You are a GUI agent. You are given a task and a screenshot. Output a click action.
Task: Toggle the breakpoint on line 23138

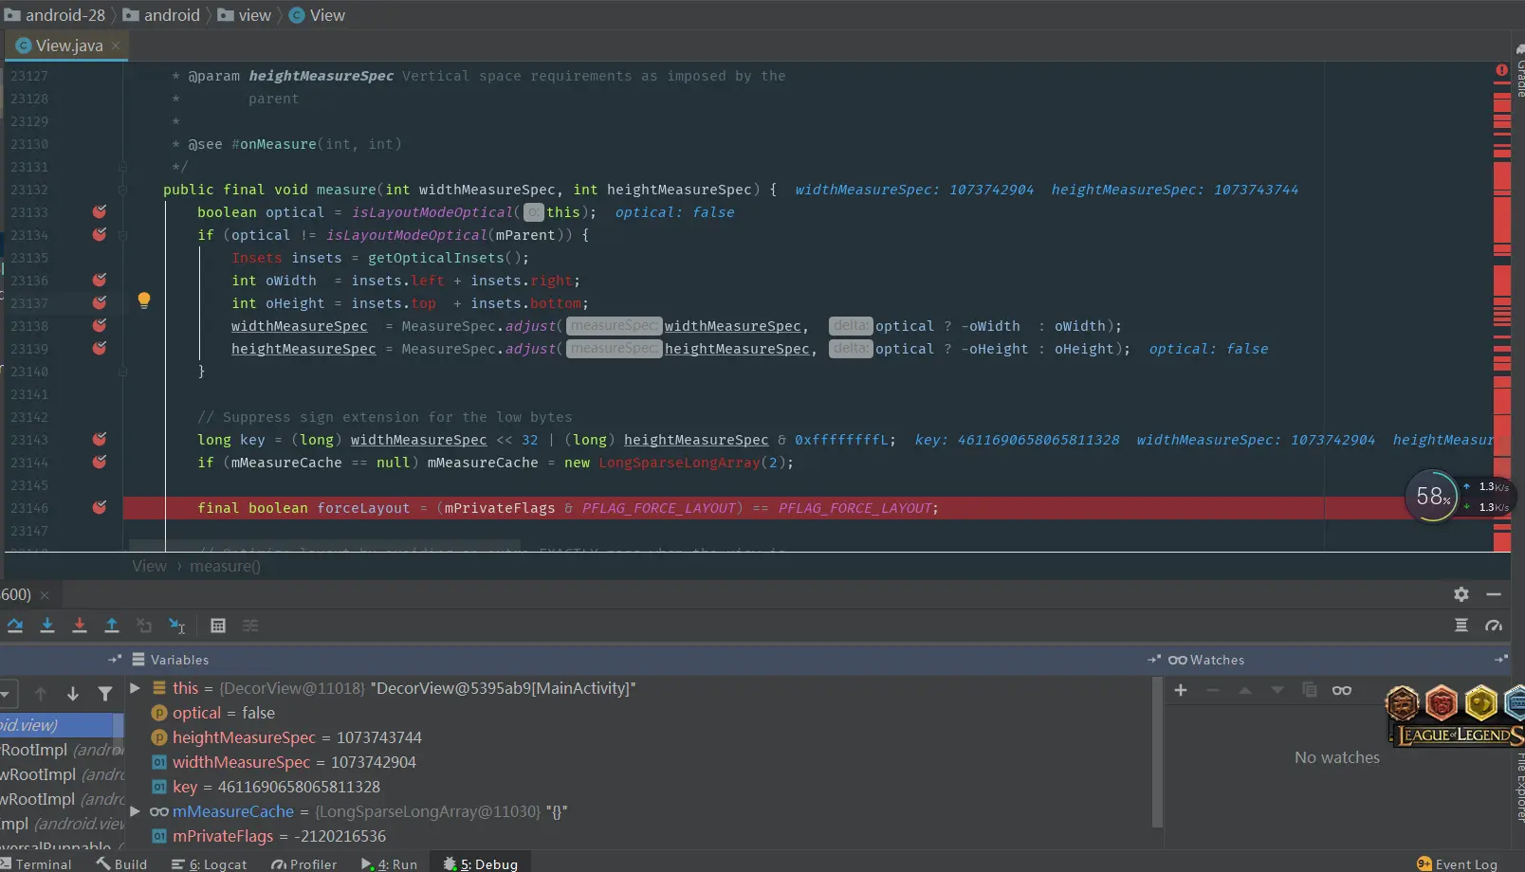99,325
